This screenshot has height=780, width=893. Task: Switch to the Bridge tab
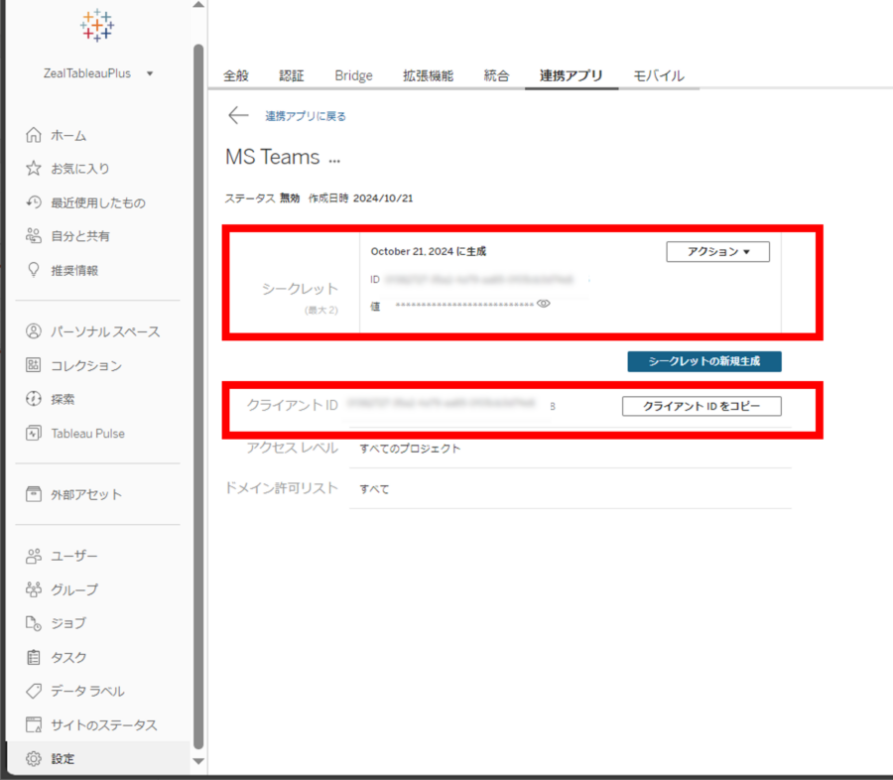pyautogui.click(x=353, y=75)
